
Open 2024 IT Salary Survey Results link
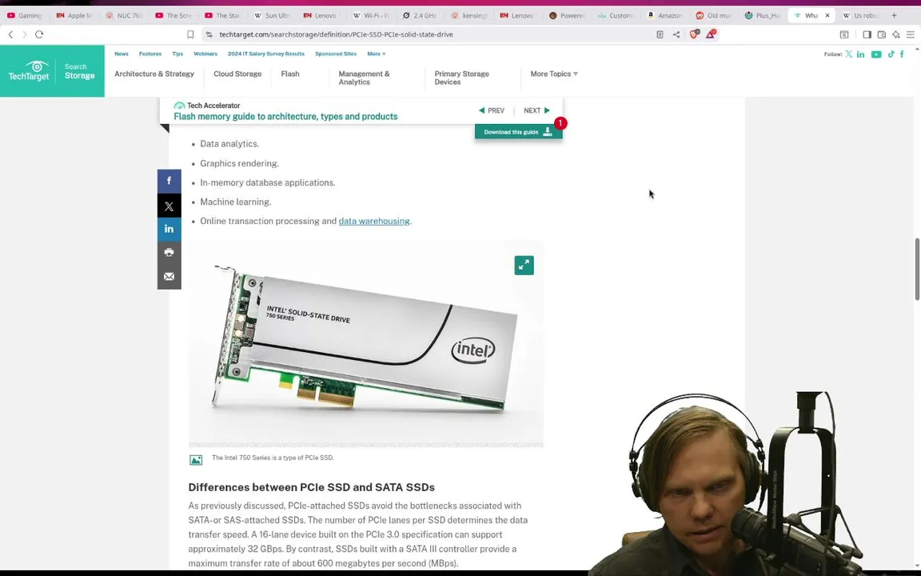(x=266, y=54)
